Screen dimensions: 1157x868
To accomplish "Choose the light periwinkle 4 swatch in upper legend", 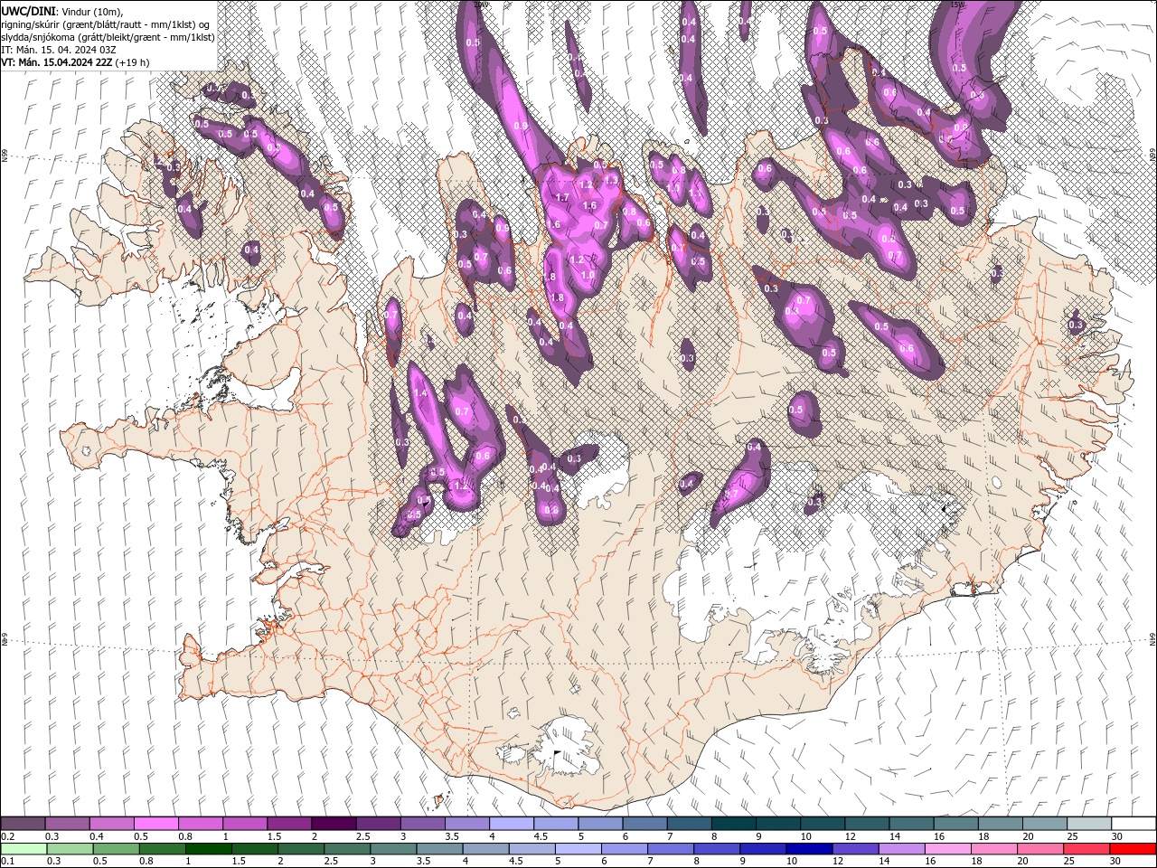I will click(511, 823).
